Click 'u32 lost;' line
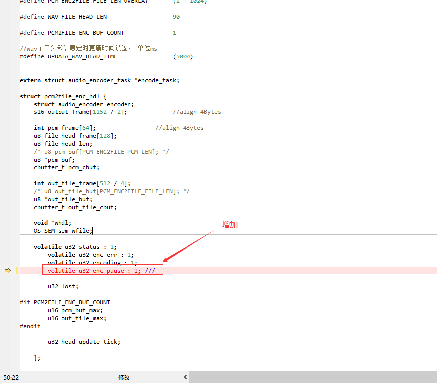437x384 pixels. pos(63,286)
